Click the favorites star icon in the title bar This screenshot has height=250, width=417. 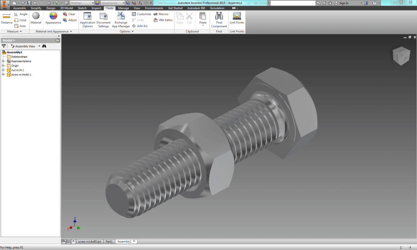(x=330, y=3)
